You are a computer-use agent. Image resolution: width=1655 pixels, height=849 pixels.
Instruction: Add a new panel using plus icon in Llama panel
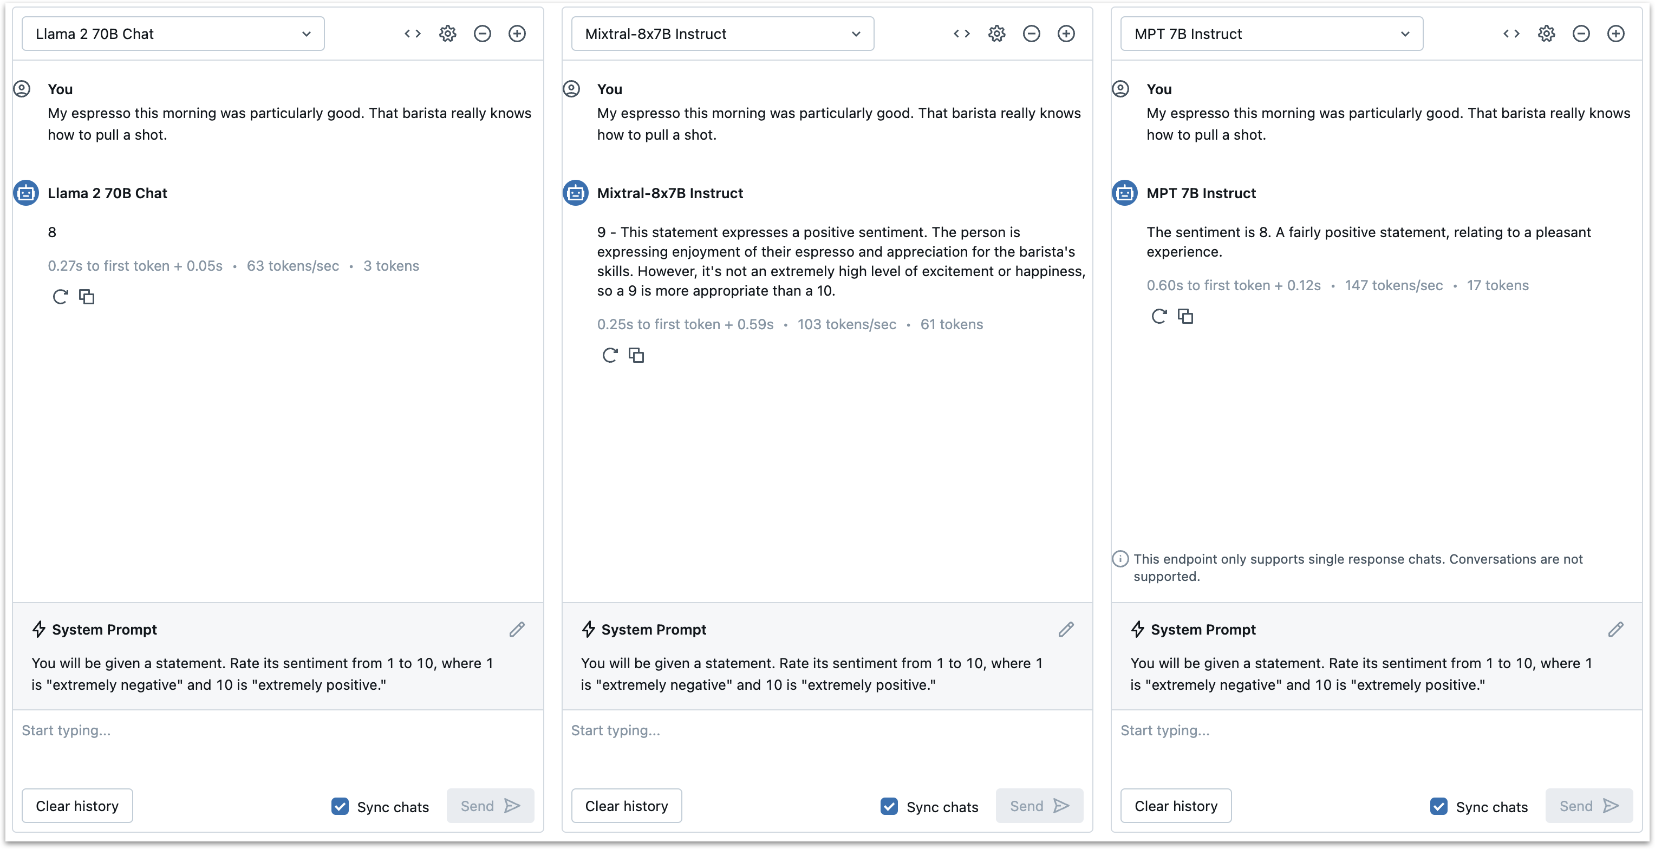coord(517,34)
